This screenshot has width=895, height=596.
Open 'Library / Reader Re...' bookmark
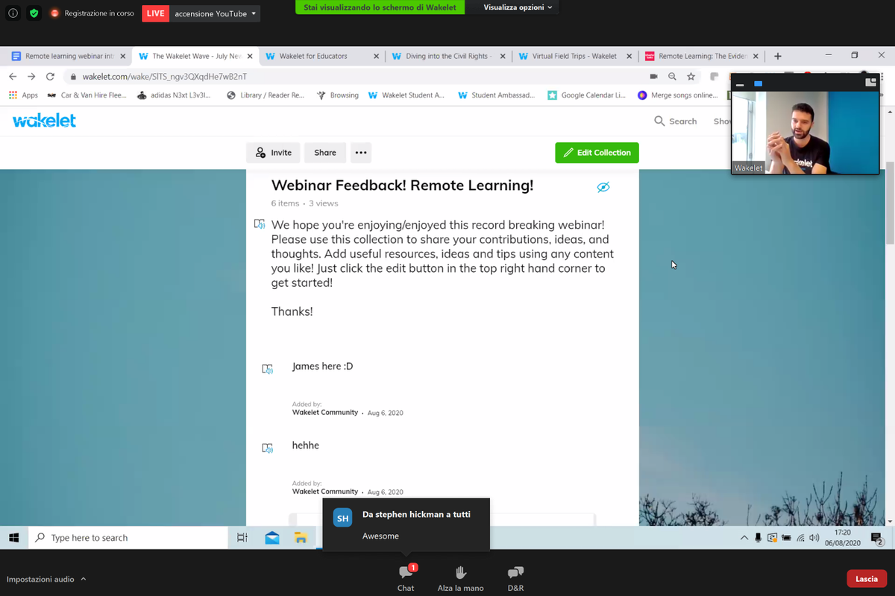point(266,95)
